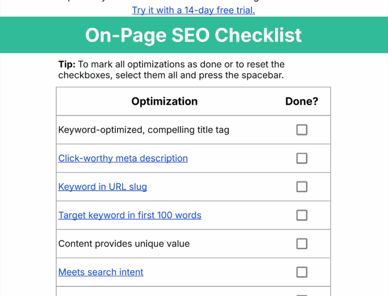The image size is (388, 296).
Task: Click the tip sentence mentioning the spacebar
Action: [171, 75]
